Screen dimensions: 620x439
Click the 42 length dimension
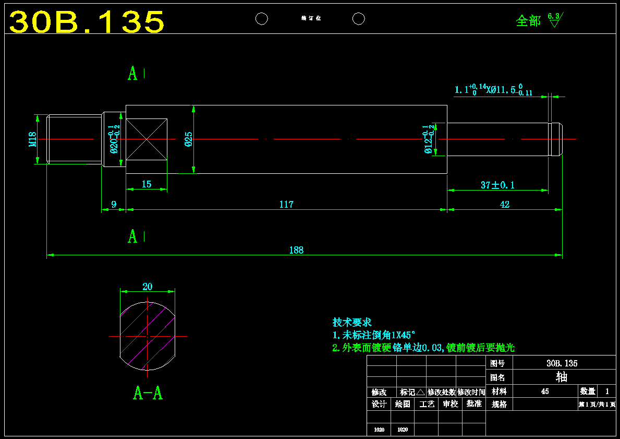tap(505, 204)
